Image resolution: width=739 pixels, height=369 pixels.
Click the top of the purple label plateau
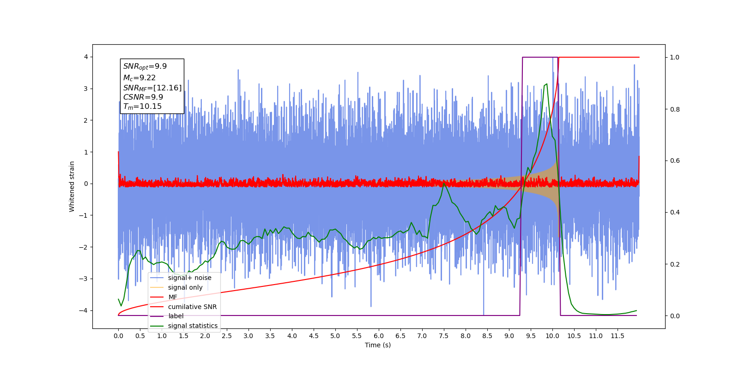tap(539, 57)
